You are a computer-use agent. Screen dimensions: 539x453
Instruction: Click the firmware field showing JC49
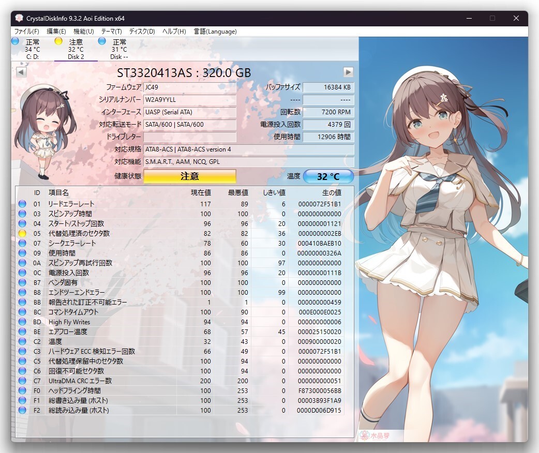(189, 87)
